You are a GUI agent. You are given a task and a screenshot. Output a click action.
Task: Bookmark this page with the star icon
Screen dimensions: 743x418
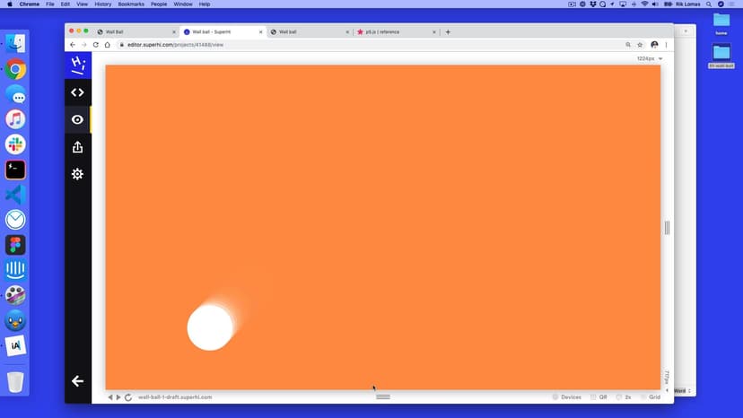pos(640,44)
